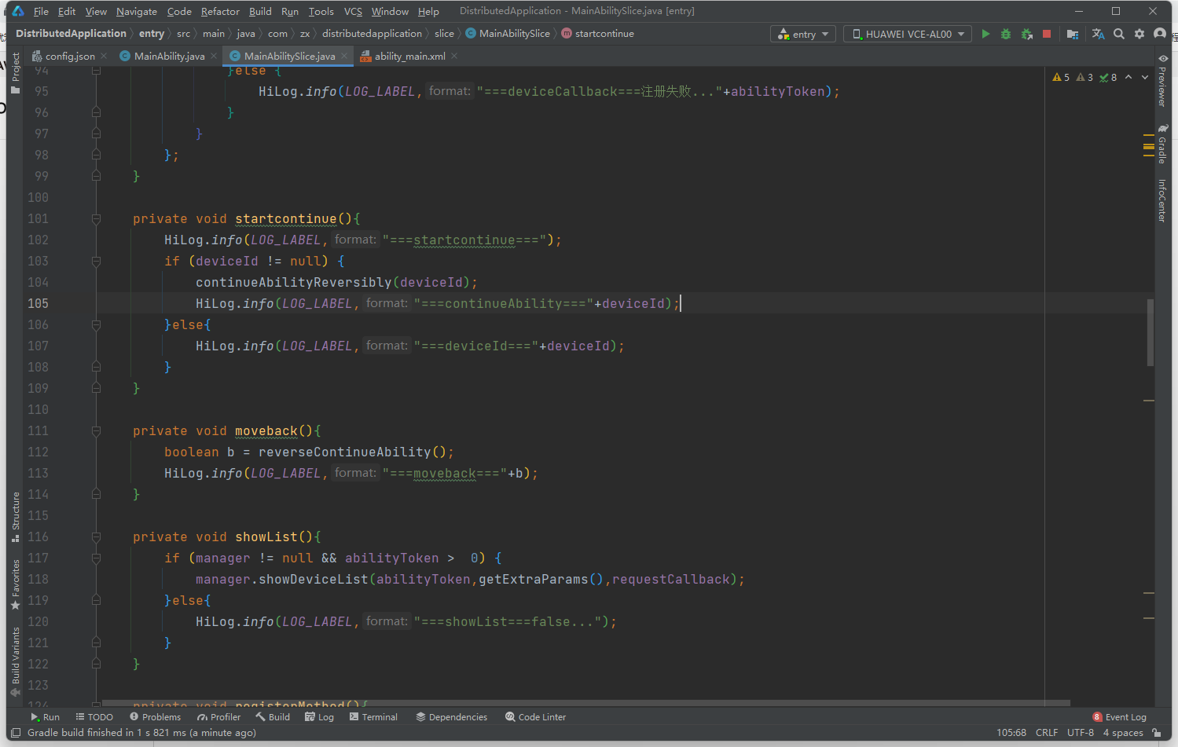This screenshot has width=1178, height=747.
Task: Open the Profiler tool window
Action: pyautogui.click(x=219, y=717)
